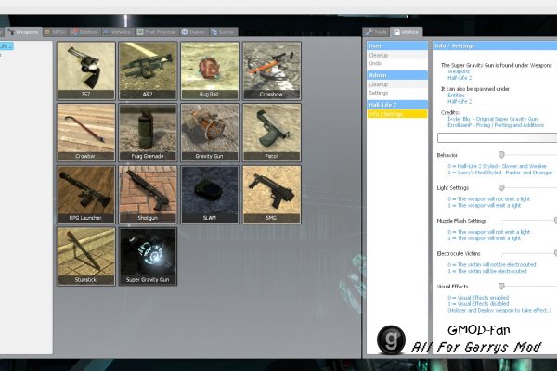This screenshot has height=371, width=557.
Task: Spawn the 357 revolver weapon
Action: pos(86,70)
